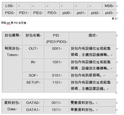Select the PID2 cell
124x115 pixels.
click(38, 13)
